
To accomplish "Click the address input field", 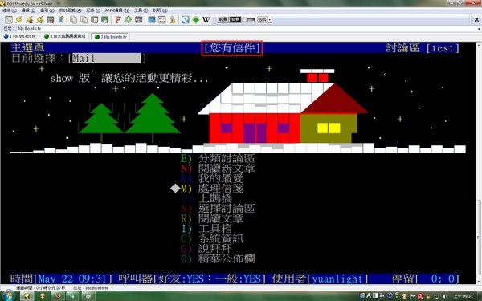I will 246,29.
